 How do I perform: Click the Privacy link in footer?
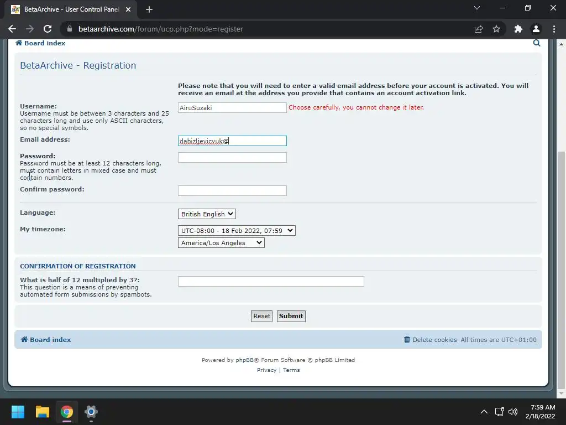pyautogui.click(x=266, y=370)
